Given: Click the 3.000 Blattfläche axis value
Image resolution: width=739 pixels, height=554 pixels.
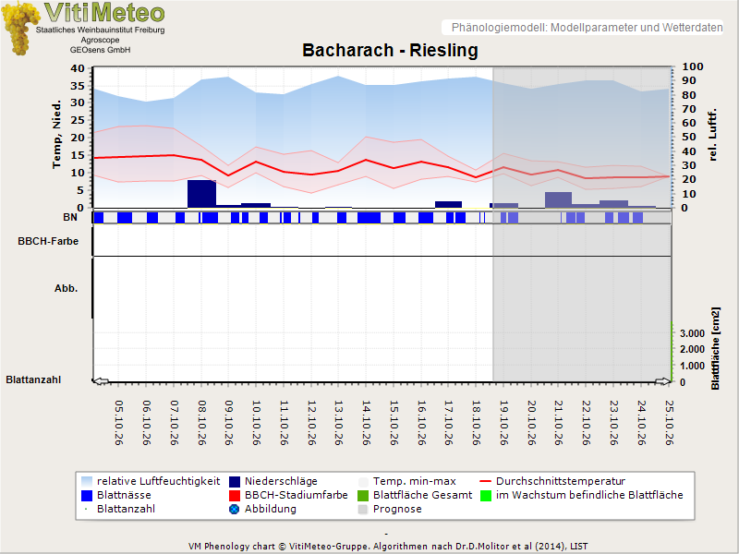Looking at the screenshot, I should pos(692,333).
